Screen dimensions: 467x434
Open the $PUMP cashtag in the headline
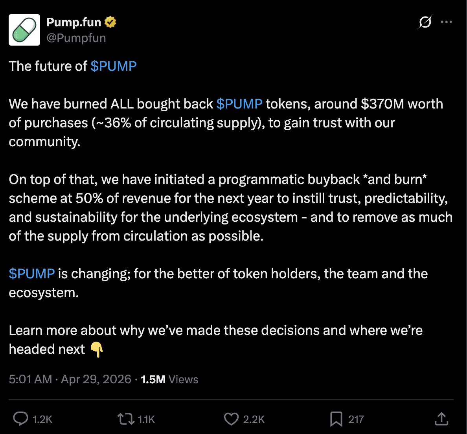point(113,66)
